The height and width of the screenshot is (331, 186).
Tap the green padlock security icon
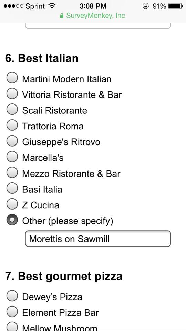tap(62, 16)
